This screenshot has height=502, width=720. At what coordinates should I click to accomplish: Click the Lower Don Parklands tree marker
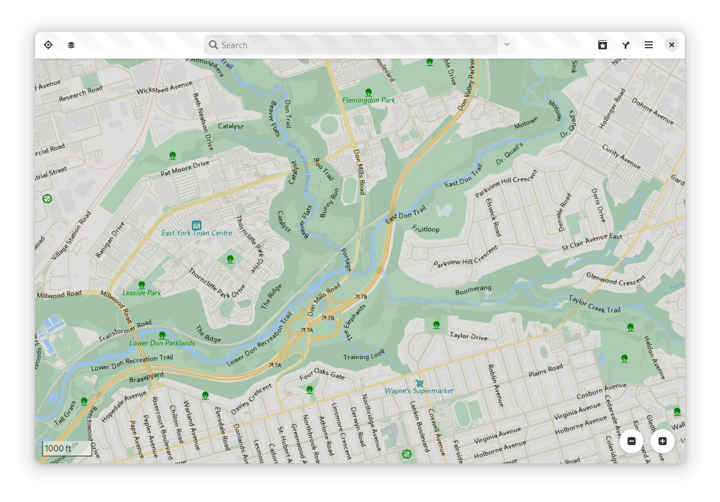click(162, 335)
